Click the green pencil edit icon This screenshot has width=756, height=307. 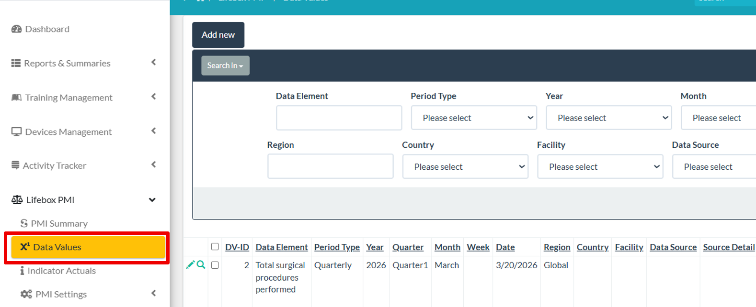click(x=190, y=264)
